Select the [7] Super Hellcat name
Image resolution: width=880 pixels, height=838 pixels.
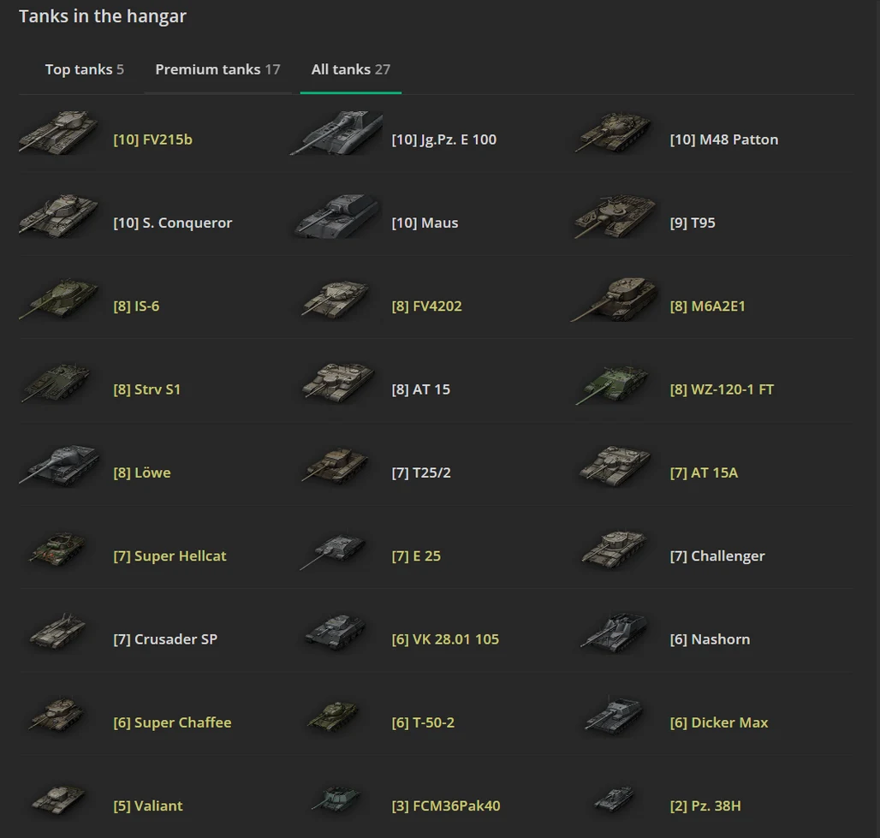(169, 556)
